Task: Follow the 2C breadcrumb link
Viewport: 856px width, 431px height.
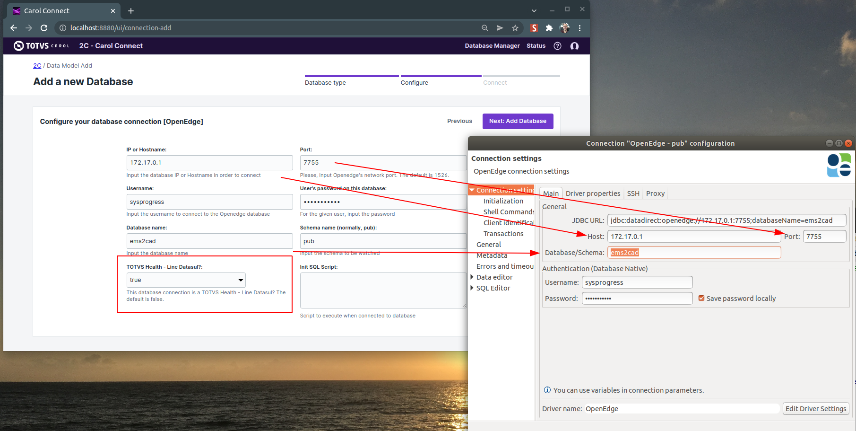Action: pyautogui.click(x=37, y=66)
